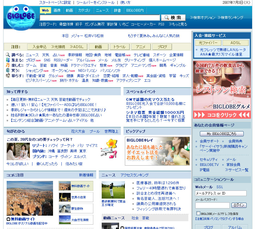Click もっと見る for more hot words
Image resolution: width=257 pixels, height=229 pixels.
coord(178,24)
